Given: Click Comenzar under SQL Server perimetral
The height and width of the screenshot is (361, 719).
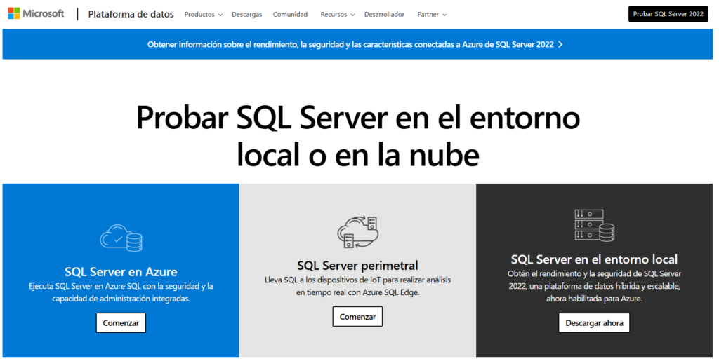Looking at the screenshot, I should (x=357, y=317).
